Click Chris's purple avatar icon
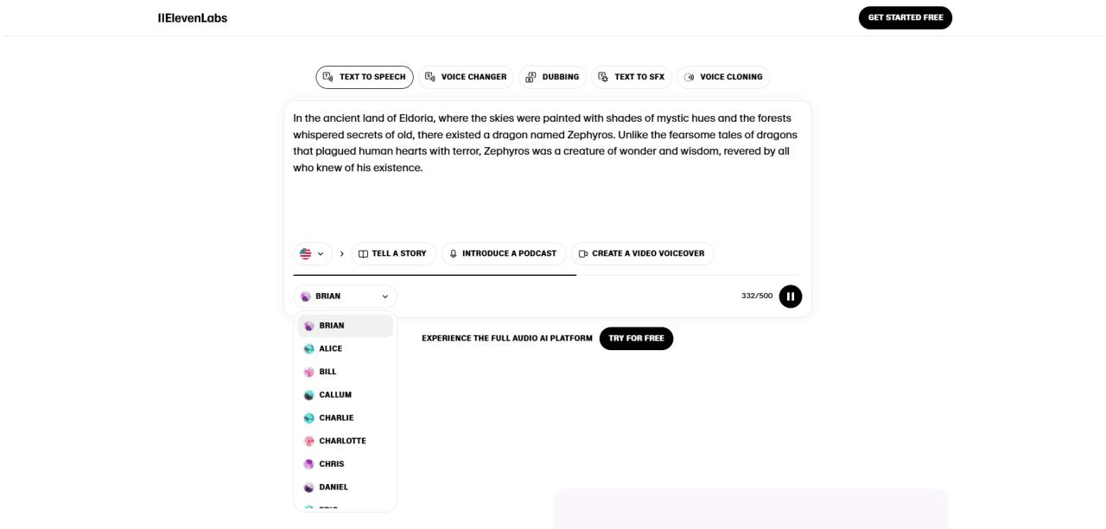 pos(308,464)
